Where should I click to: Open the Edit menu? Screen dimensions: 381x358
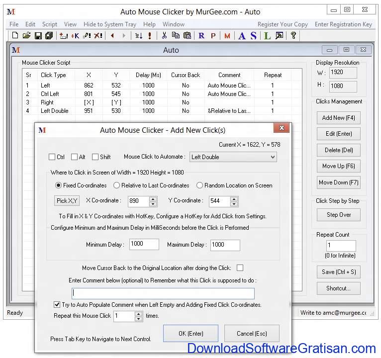pos(30,24)
